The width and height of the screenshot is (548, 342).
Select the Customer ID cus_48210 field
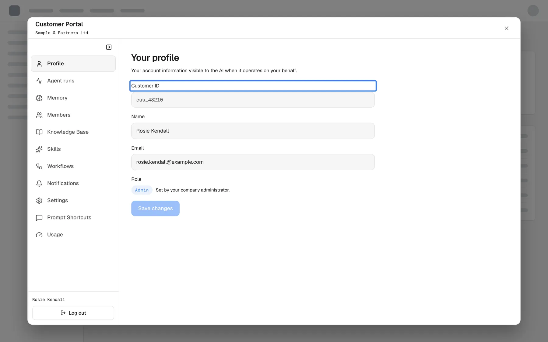253,100
